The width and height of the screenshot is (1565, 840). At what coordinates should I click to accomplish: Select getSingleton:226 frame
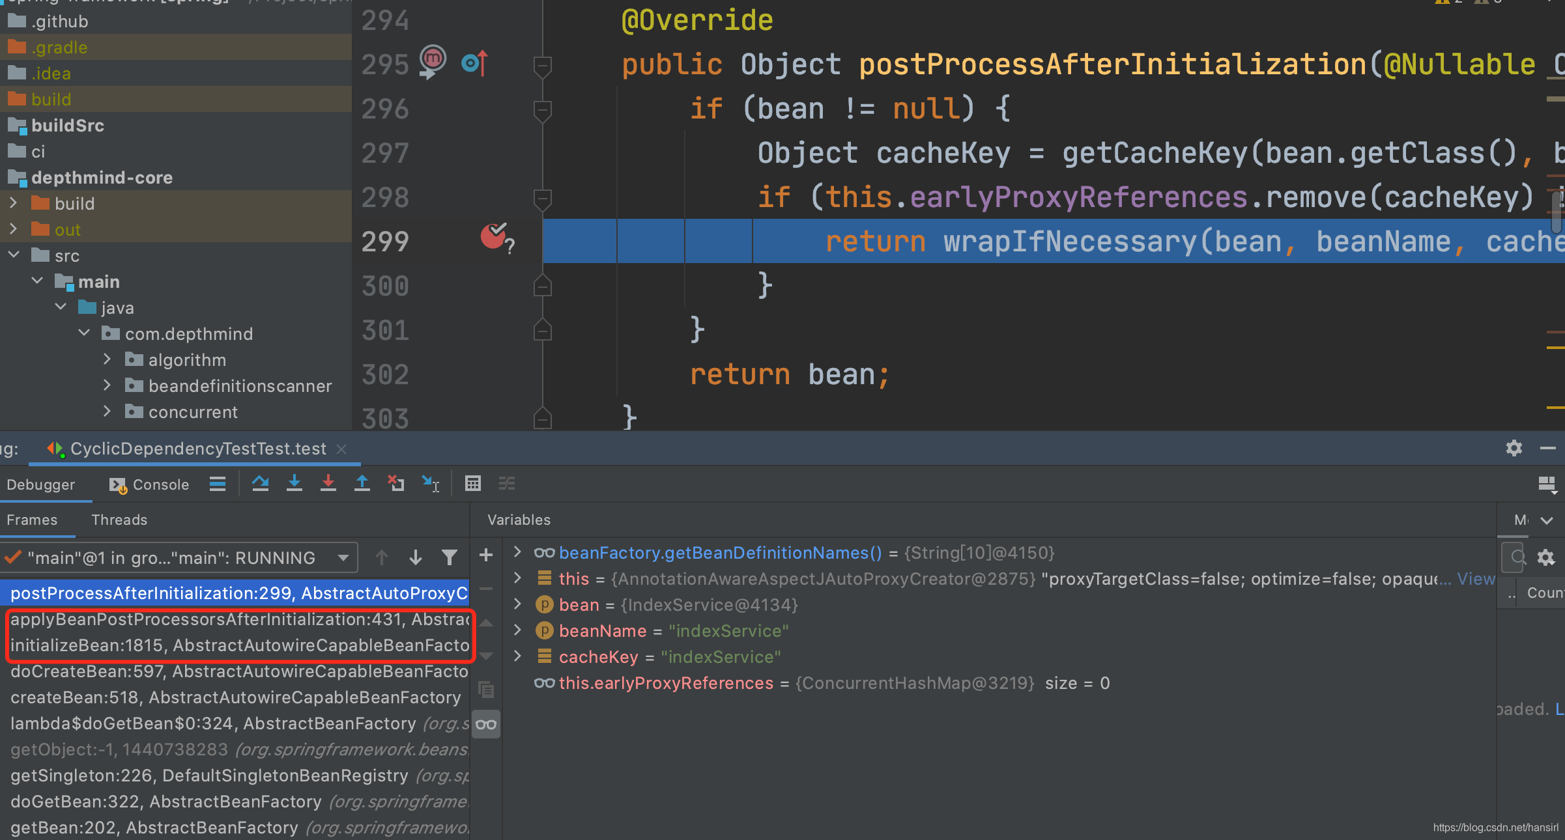tap(235, 775)
